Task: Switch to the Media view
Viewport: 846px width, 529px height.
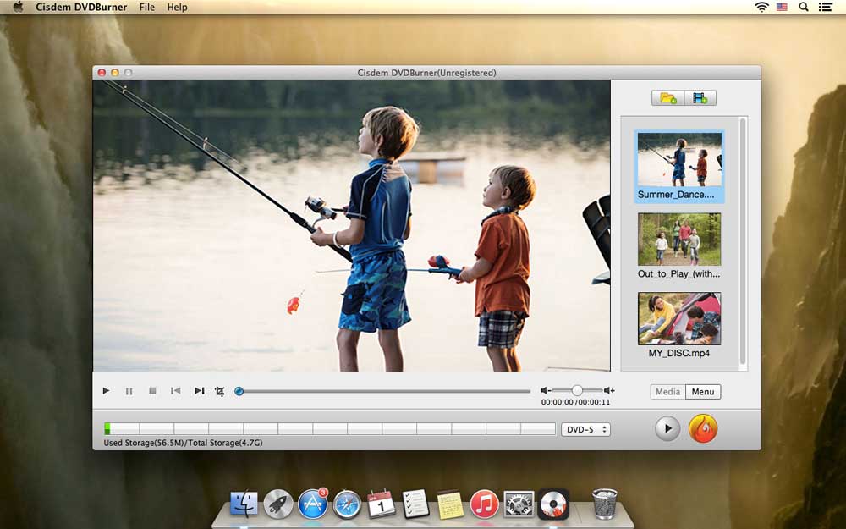Action: (667, 392)
